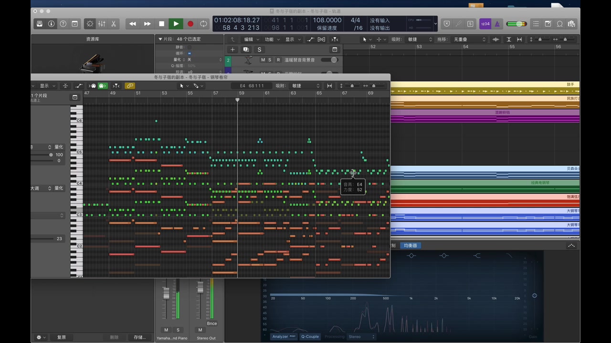Open the Editors scissors button
Viewport: 611px width, 343px height.
[114, 24]
